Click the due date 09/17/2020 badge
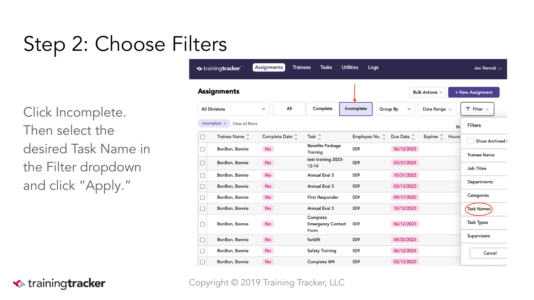This screenshot has height=300, width=534. coord(405,198)
